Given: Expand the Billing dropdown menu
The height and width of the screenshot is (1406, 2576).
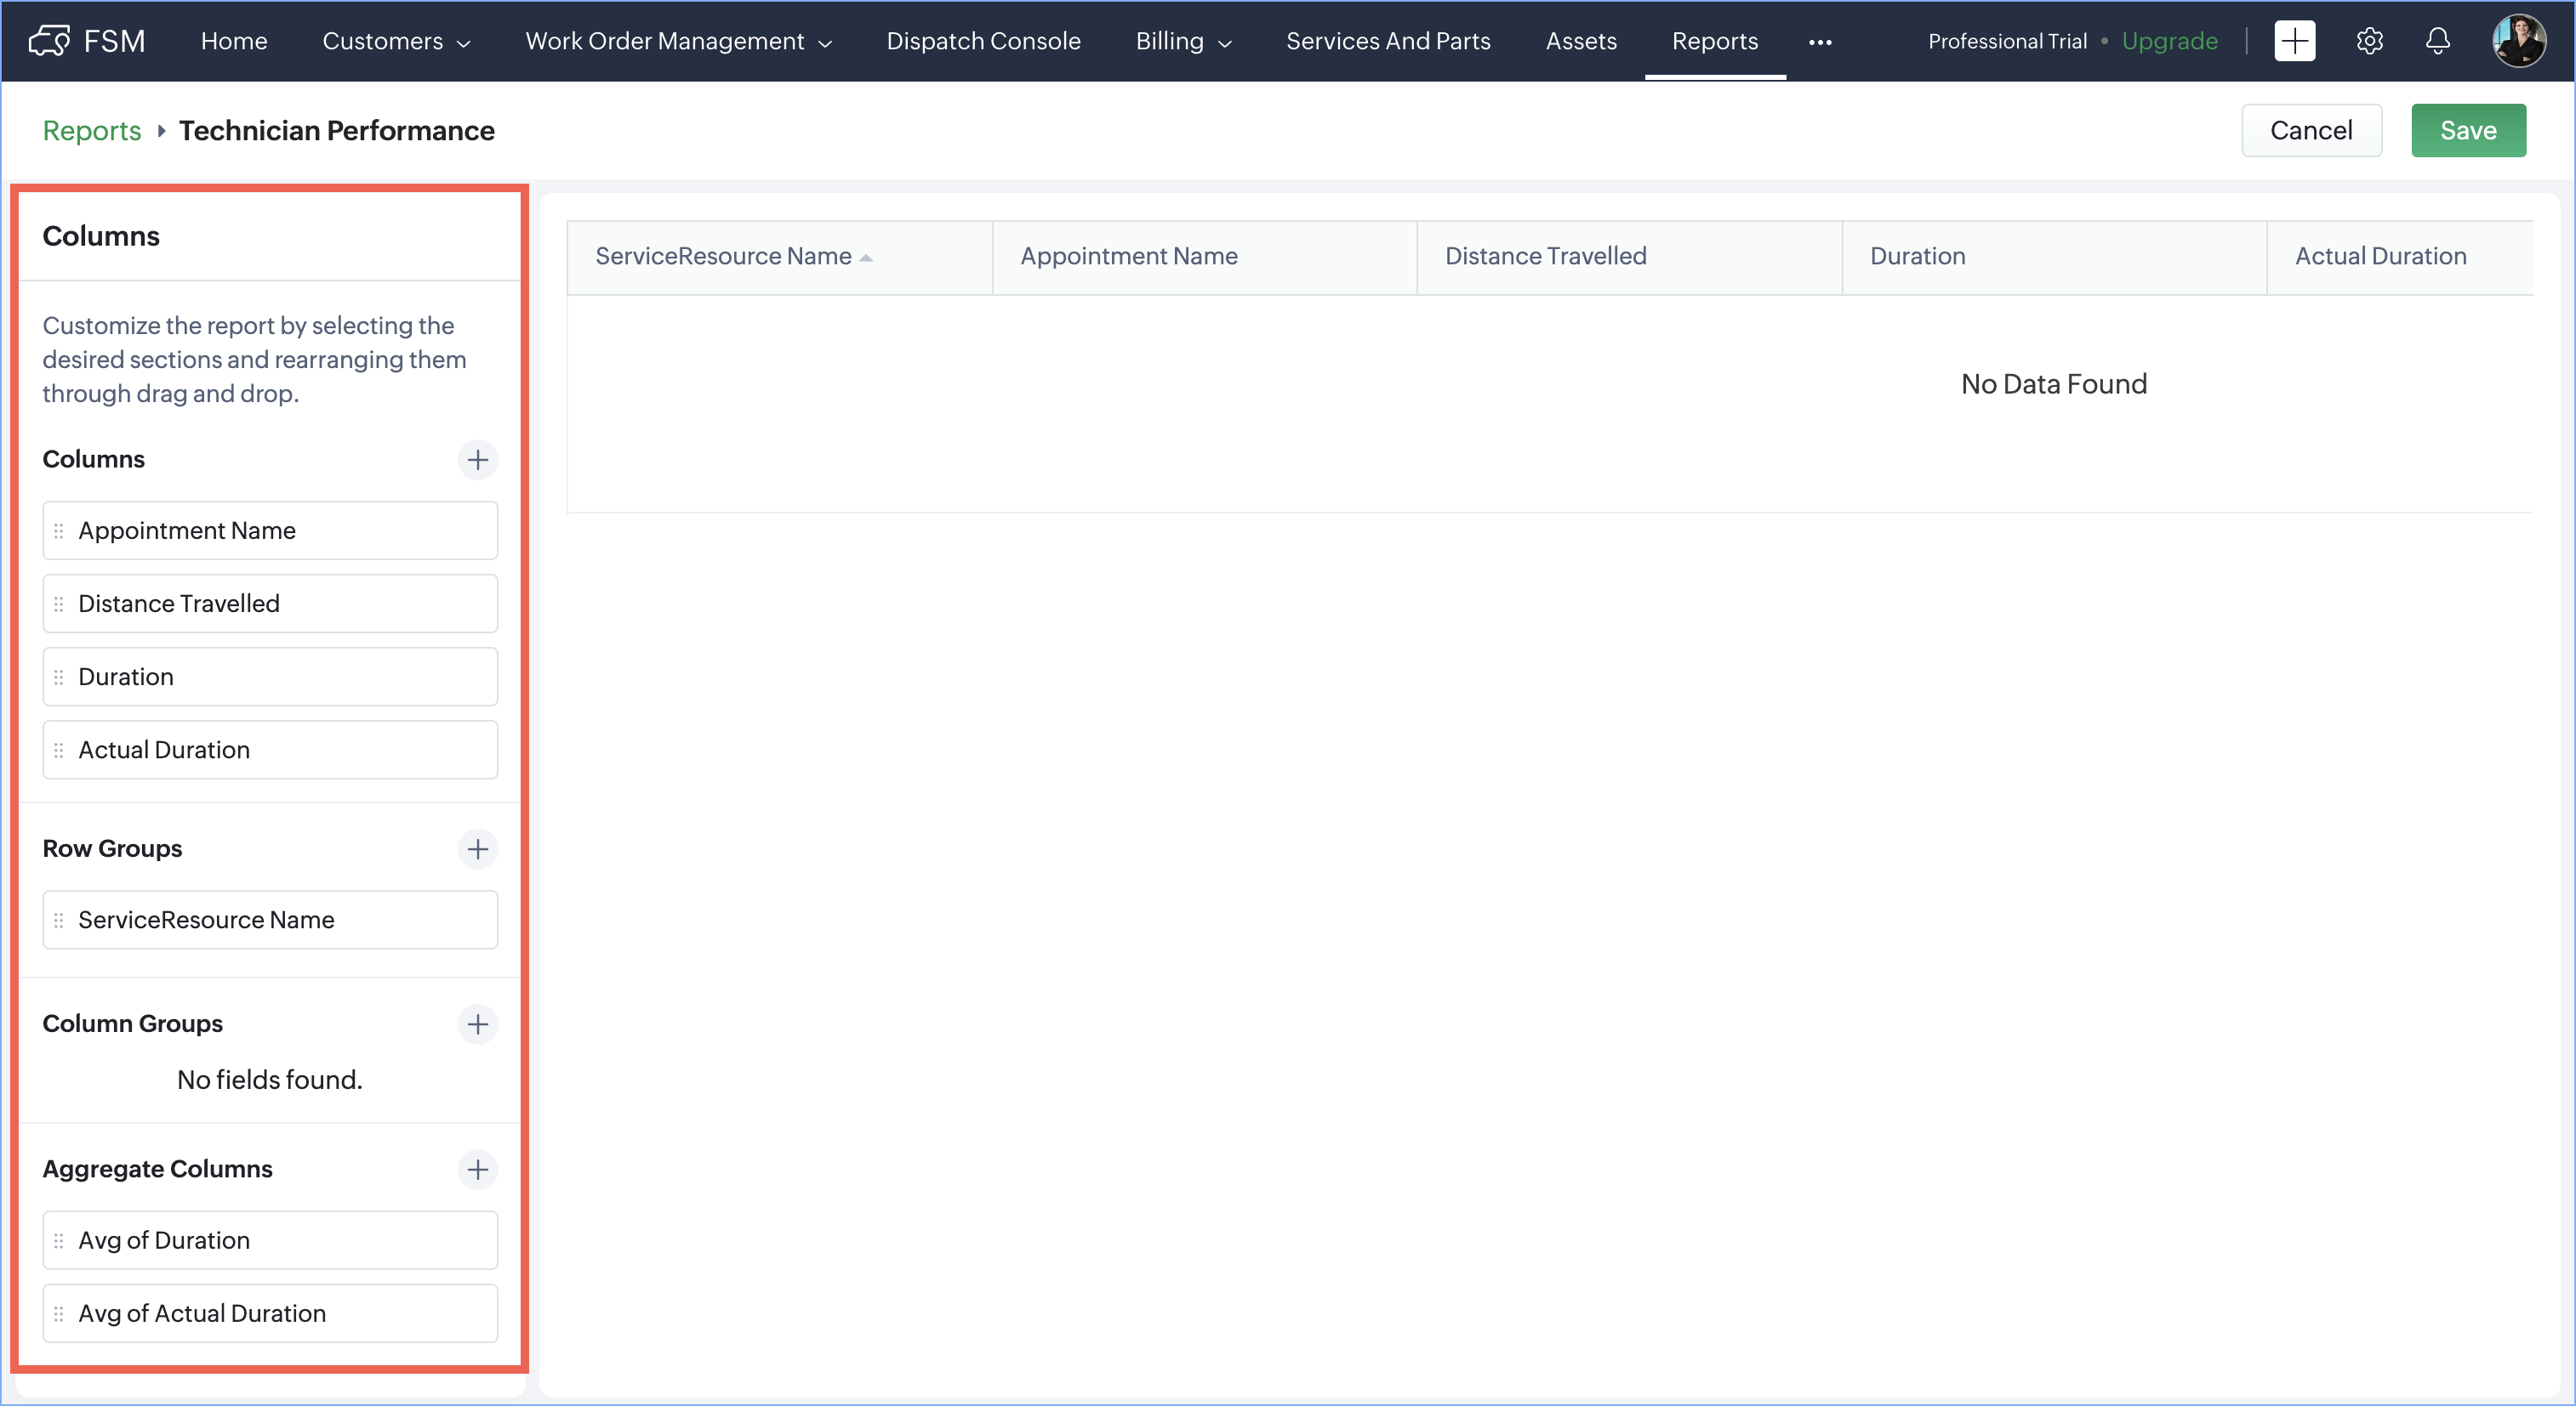Looking at the screenshot, I should (1183, 41).
